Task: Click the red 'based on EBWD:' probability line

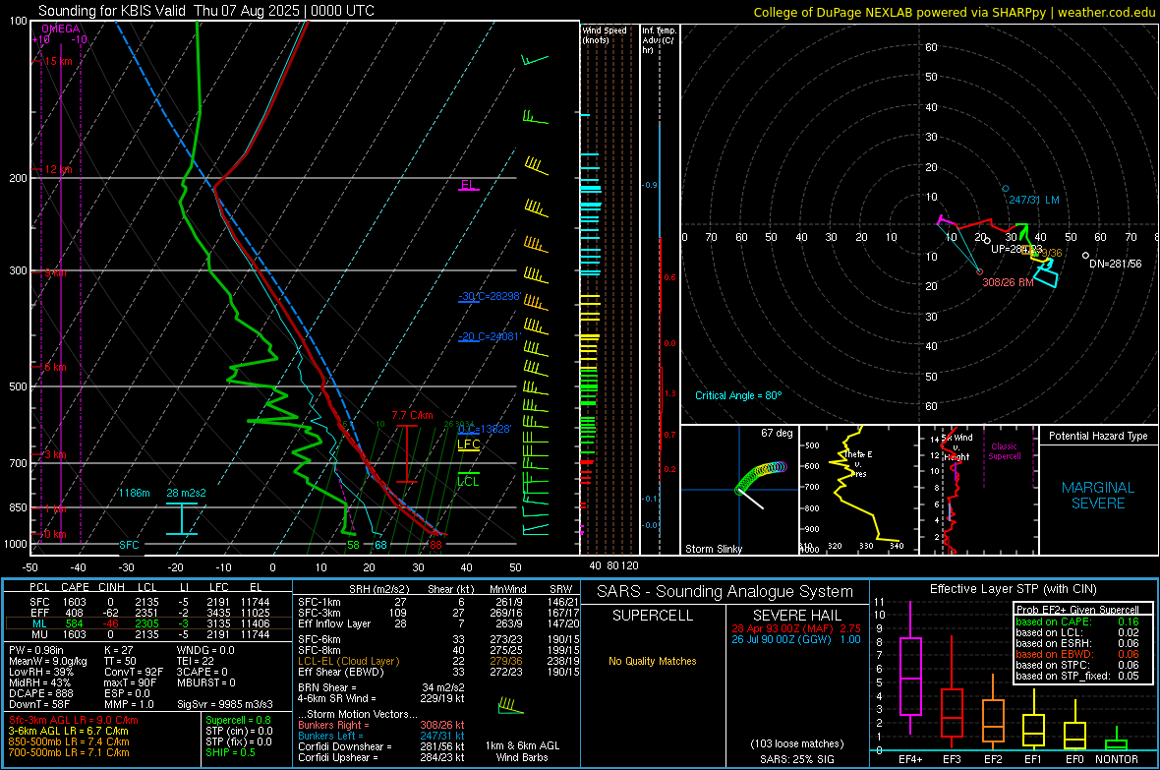Action: [1077, 655]
